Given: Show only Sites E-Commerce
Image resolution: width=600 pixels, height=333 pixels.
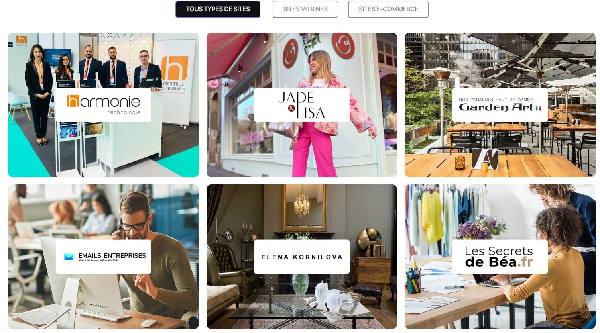Looking at the screenshot, I should [388, 9].
